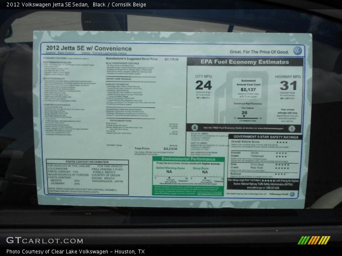
Task: Click the VW logo beside 'Great. For The Price Of Good.'
Action: pos(298,49)
